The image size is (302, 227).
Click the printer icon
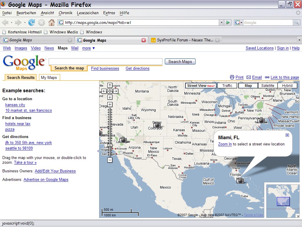[232, 77]
